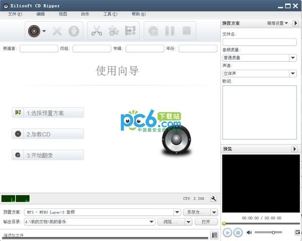This screenshot has height=241, width=302.
Task: Click the Xilisoft CD Ripper title bar icon
Action: (x=6, y=6)
